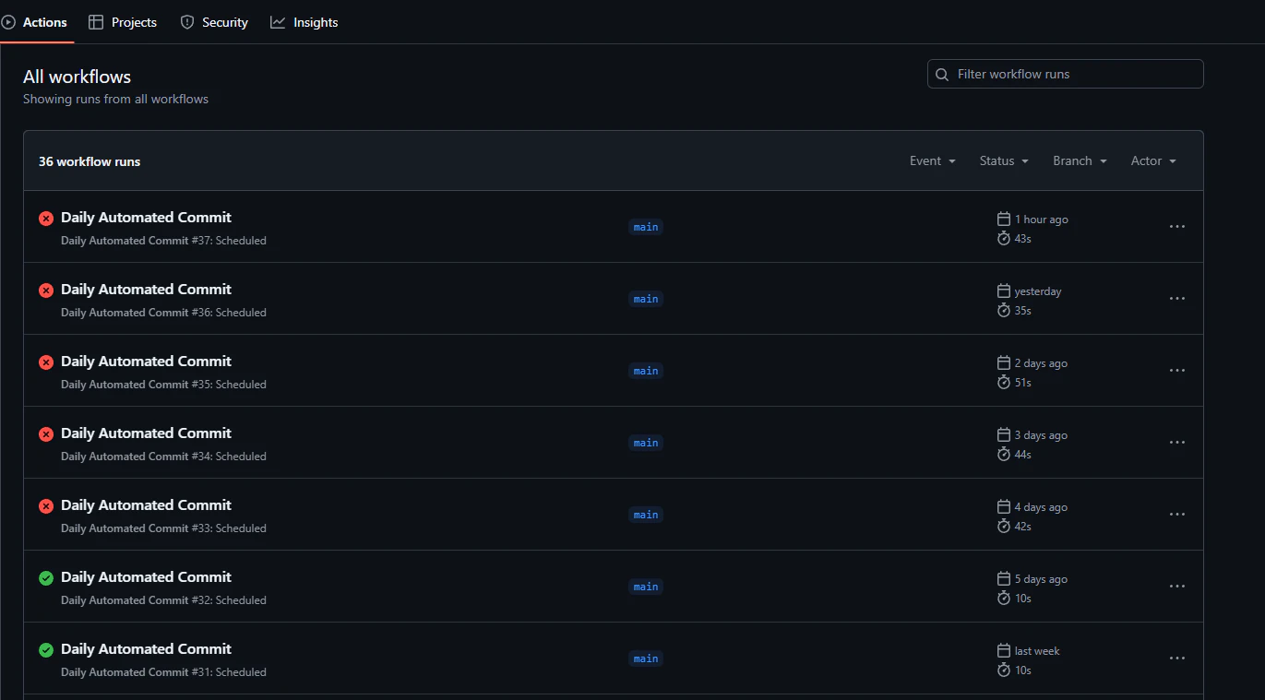
Task: Click the red X status icon for run #35
Action: tap(46, 362)
